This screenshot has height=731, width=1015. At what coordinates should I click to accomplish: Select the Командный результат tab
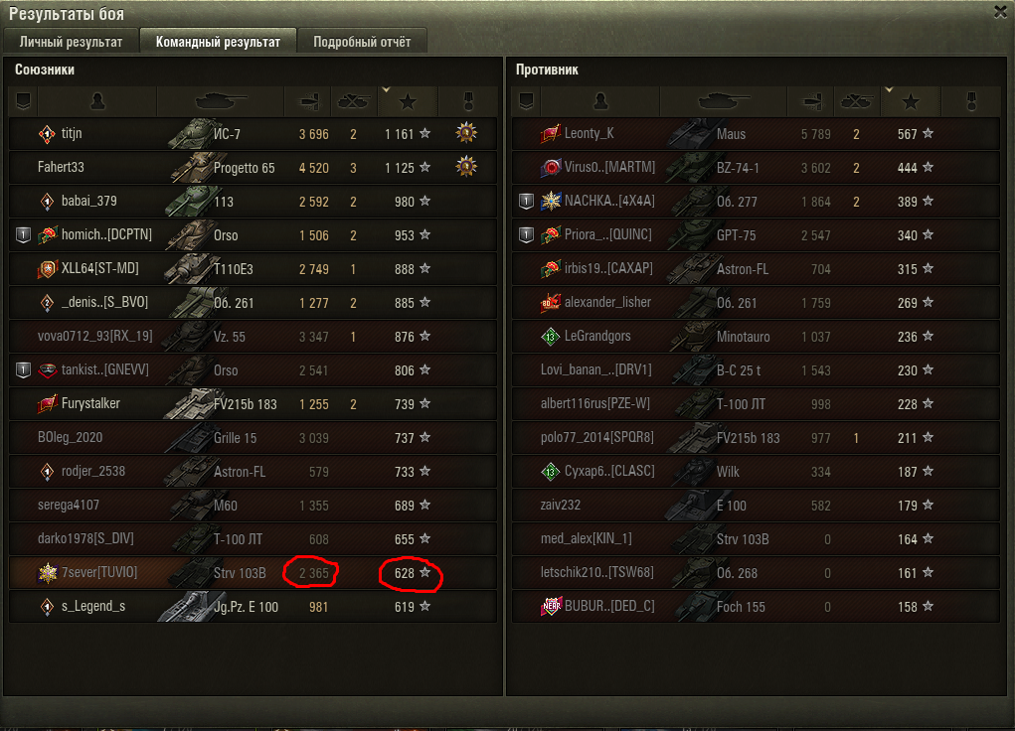[x=218, y=42]
